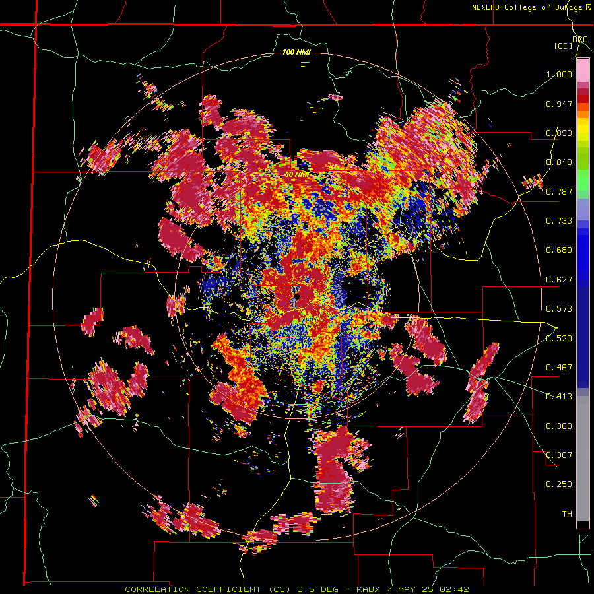The width and height of the screenshot is (594, 594).
Task: Select the 0.840 legend value
Action: point(559,162)
